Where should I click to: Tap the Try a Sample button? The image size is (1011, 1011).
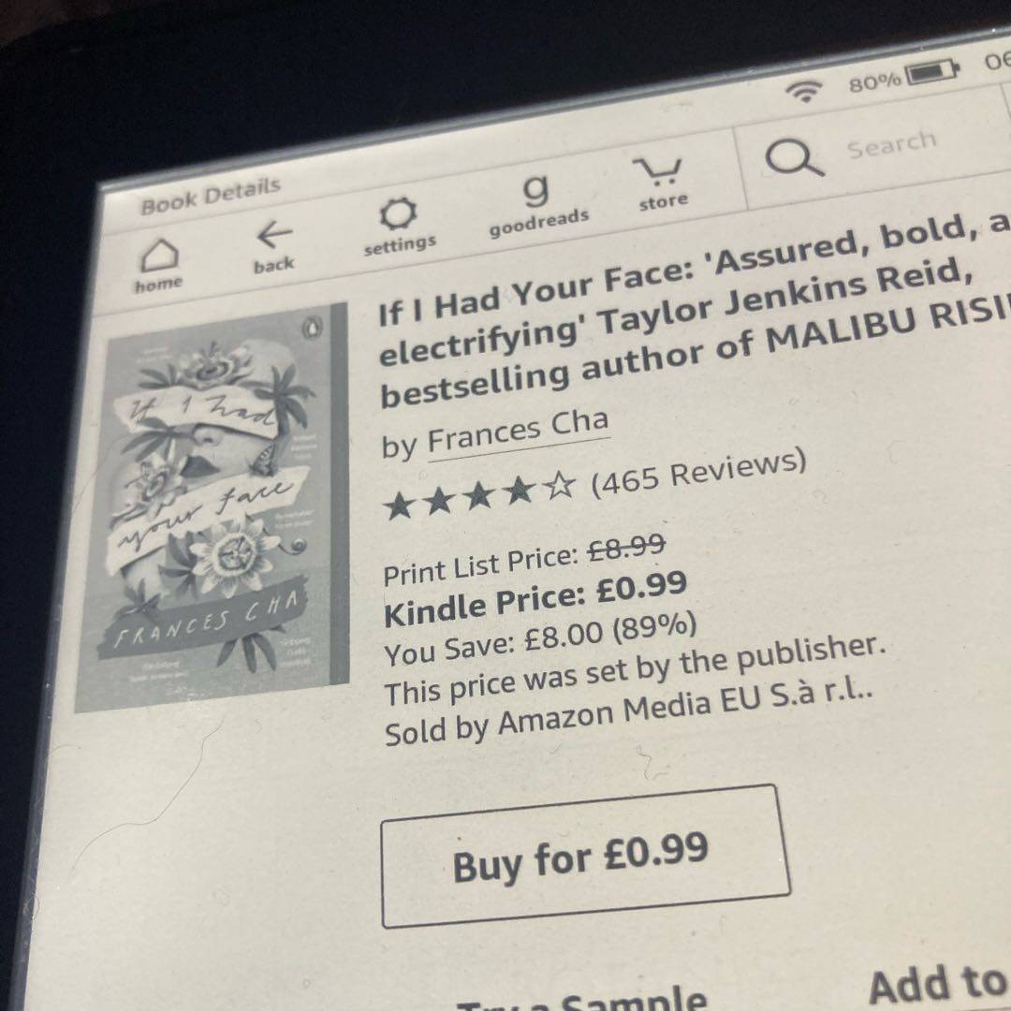[x=580, y=998]
